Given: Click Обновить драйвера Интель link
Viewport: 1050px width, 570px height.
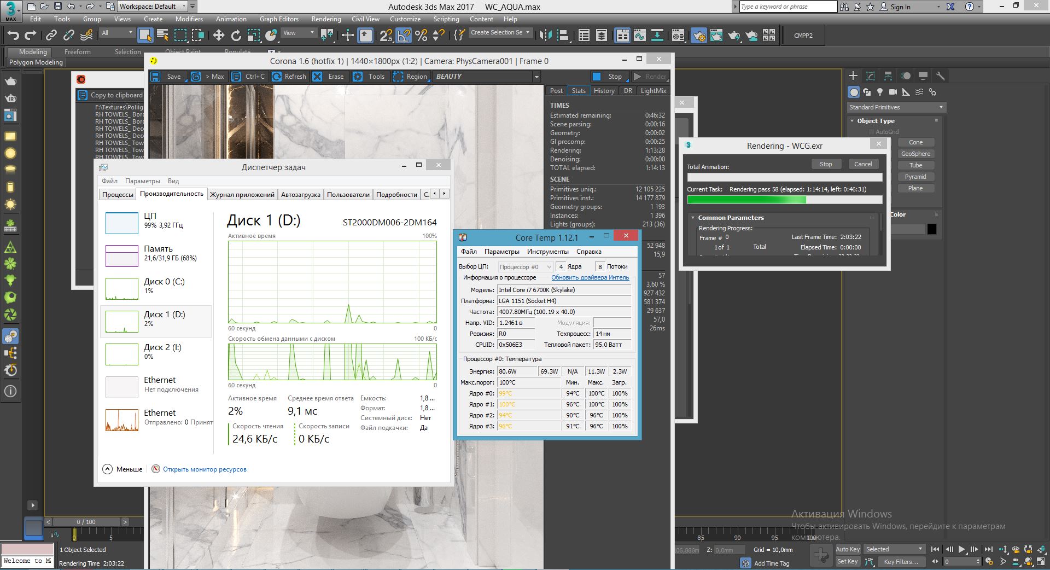Looking at the screenshot, I should 590,277.
